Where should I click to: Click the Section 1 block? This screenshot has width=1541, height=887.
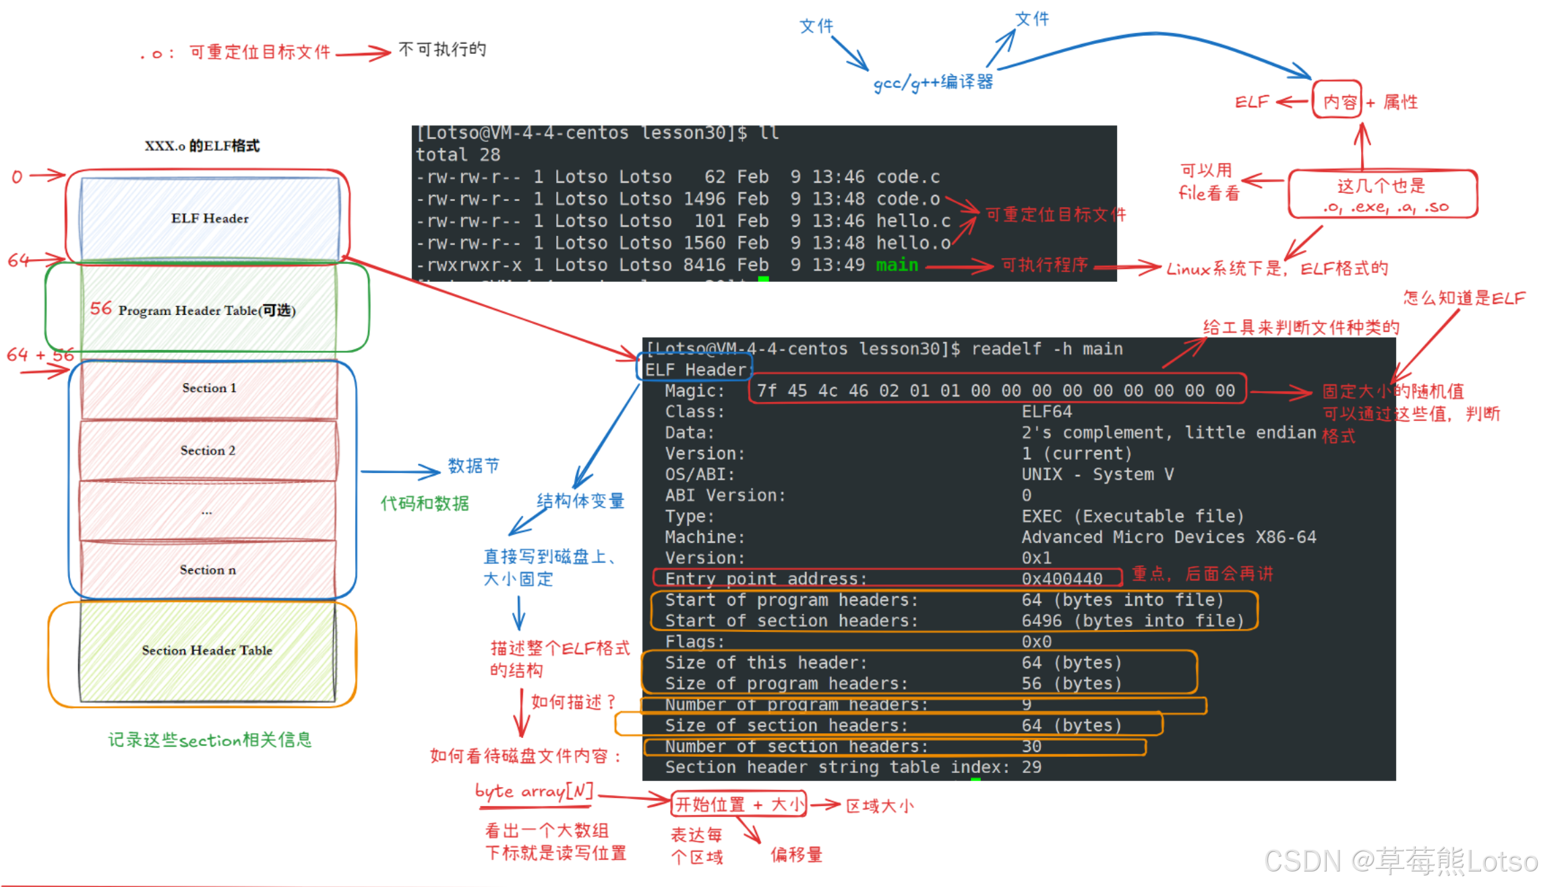coord(208,388)
